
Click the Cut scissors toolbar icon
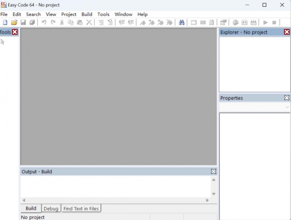[62, 22]
